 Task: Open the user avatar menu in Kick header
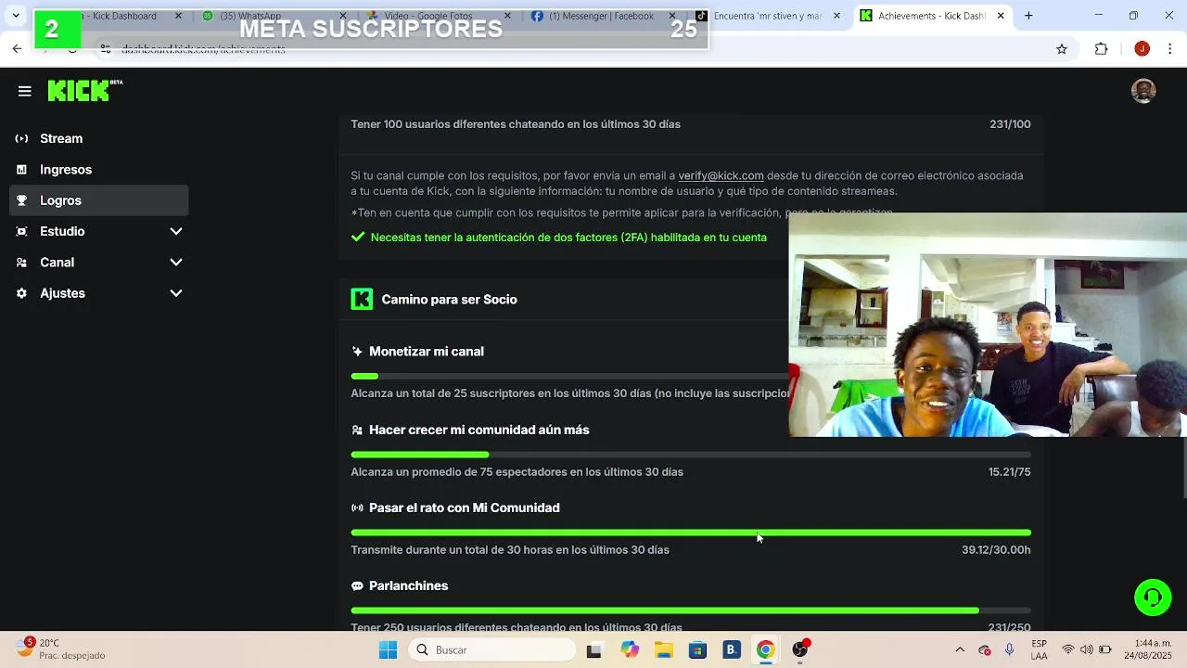[x=1143, y=91]
